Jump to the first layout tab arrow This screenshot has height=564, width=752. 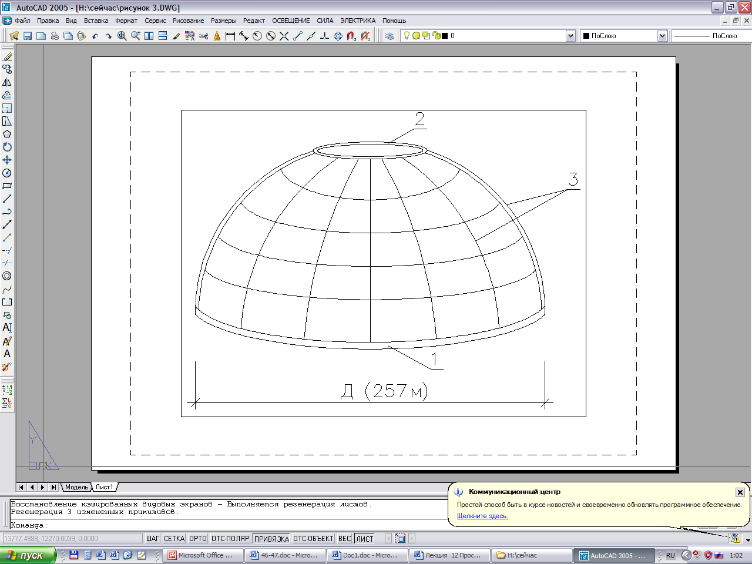[21, 487]
